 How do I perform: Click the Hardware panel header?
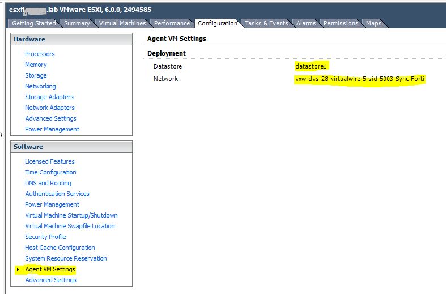71,39
